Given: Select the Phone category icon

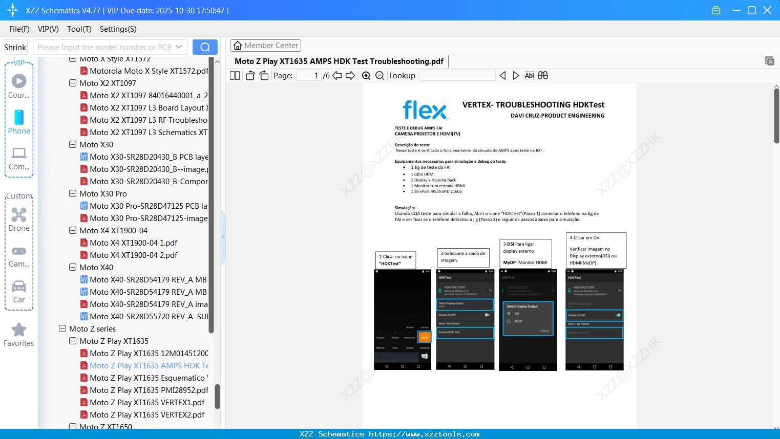Looking at the screenshot, I should [x=19, y=122].
